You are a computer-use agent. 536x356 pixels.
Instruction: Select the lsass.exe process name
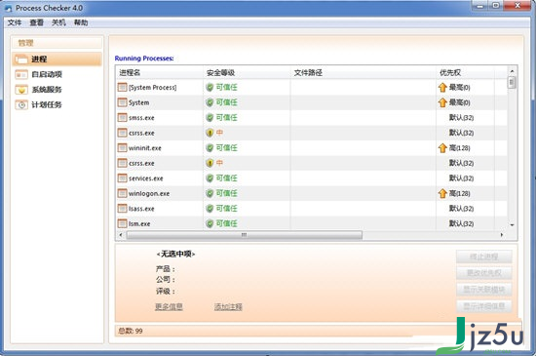pos(141,209)
